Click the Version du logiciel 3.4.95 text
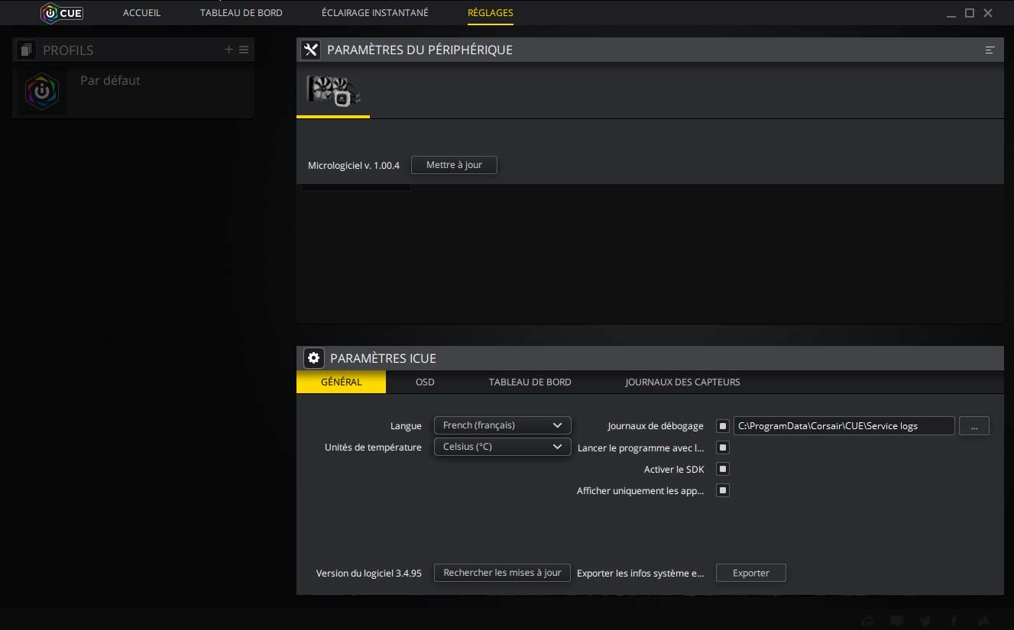The width and height of the screenshot is (1014, 630). click(369, 573)
